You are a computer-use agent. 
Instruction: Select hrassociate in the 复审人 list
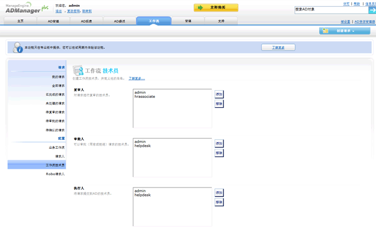pyautogui.click(x=145, y=96)
